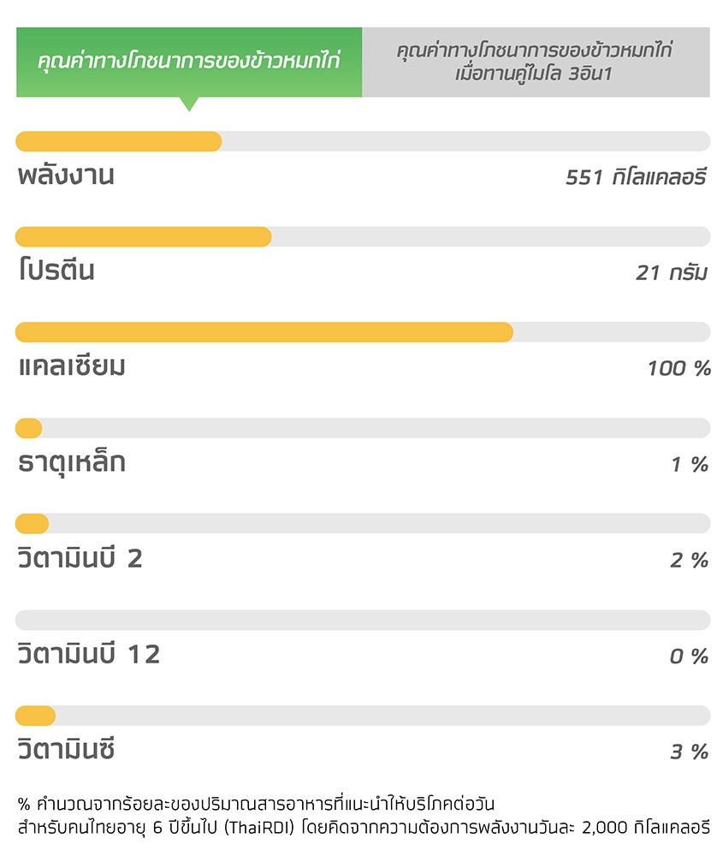Click the พลังงาน label
723x856 pixels.
pos(66,175)
